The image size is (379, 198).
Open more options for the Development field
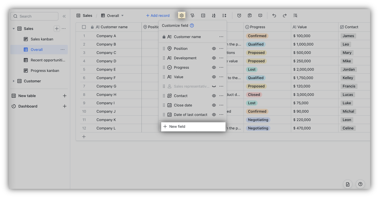[x=221, y=58]
